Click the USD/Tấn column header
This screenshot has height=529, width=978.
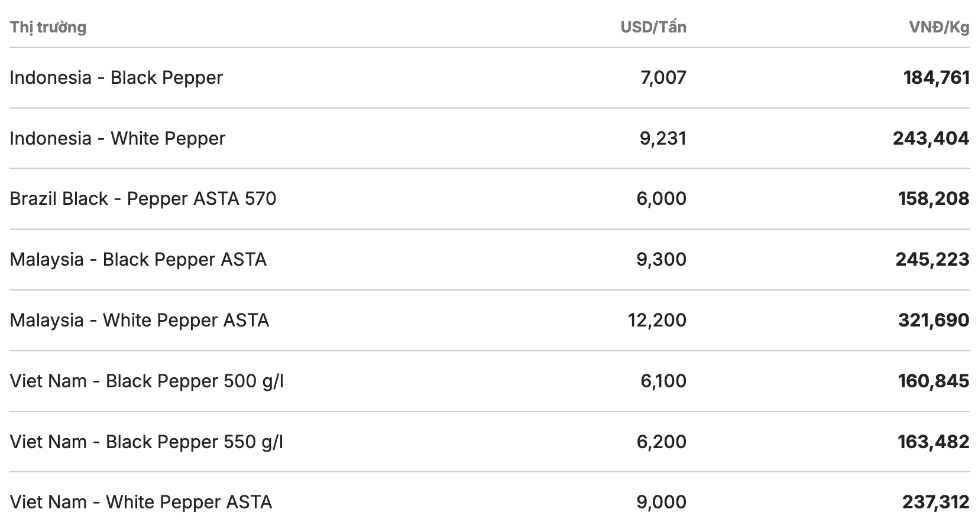click(x=653, y=27)
